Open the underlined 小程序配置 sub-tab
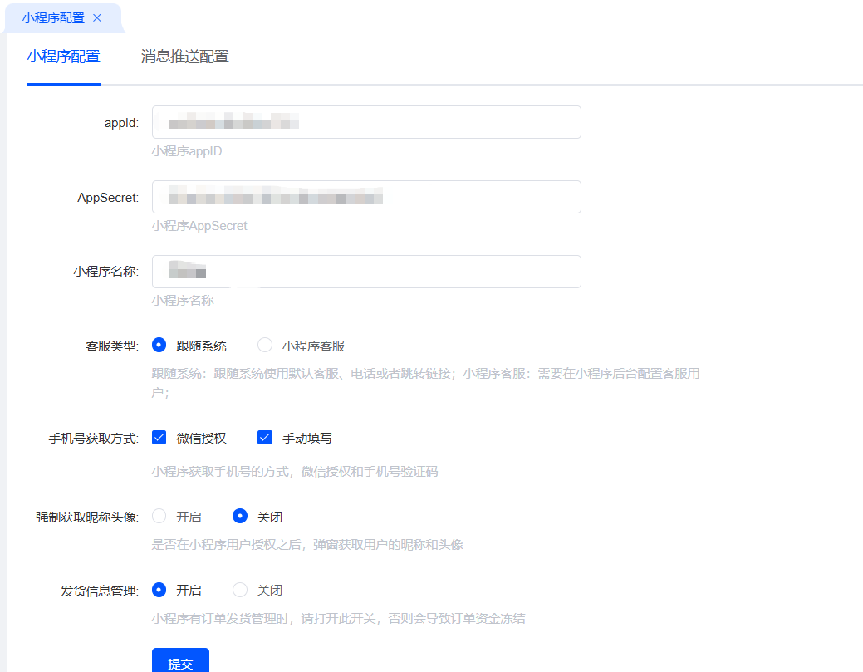 point(63,56)
